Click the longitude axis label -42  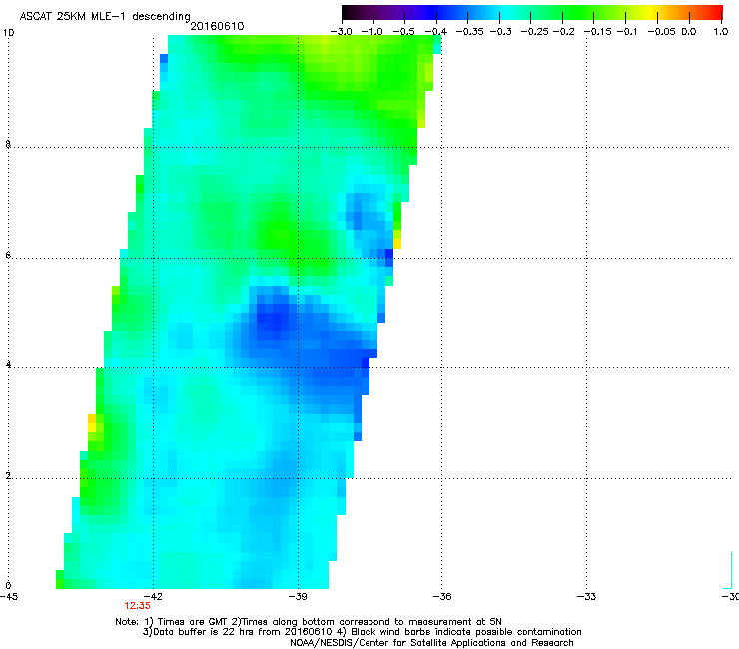pos(153,596)
